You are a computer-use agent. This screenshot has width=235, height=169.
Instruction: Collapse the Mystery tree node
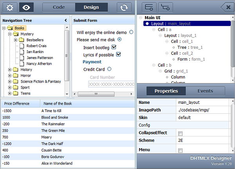pyautogui.click(x=10, y=34)
